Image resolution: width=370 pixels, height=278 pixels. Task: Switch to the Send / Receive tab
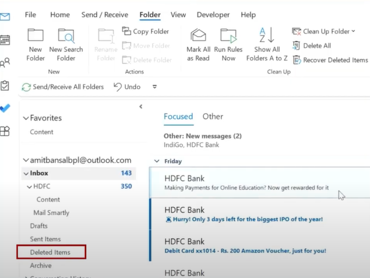[105, 15]
